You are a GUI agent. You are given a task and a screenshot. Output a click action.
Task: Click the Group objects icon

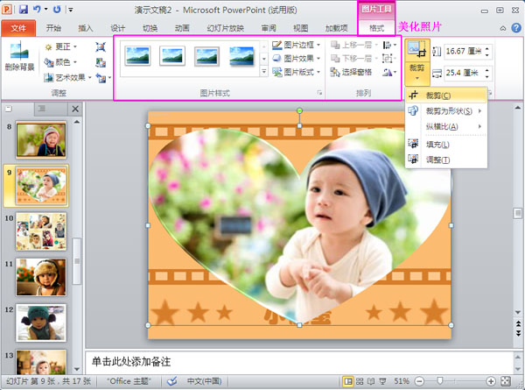tap(388, 59)
